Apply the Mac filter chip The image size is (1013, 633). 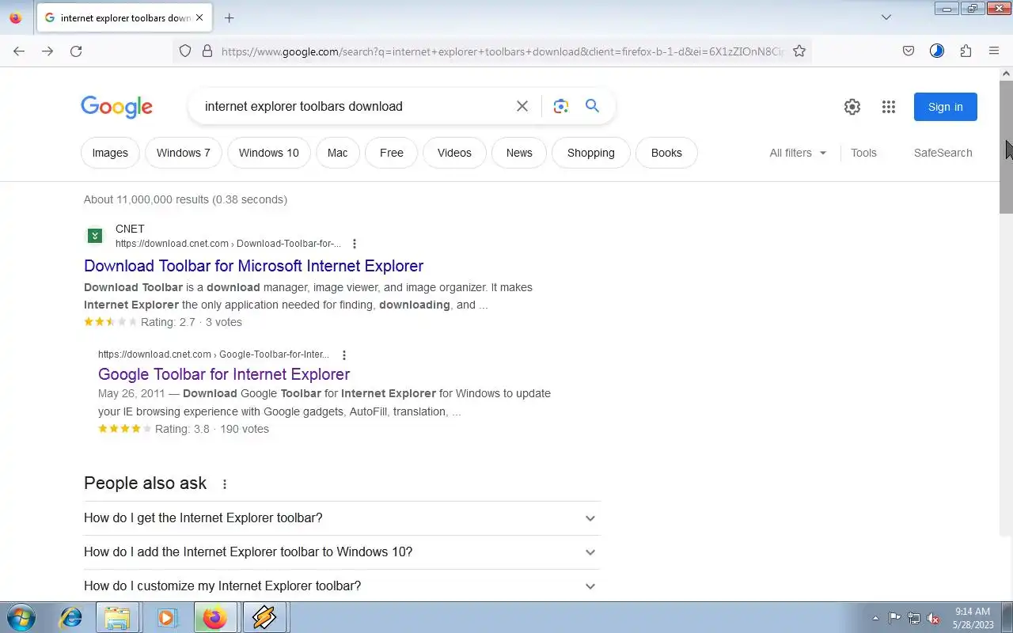(338, 153)
